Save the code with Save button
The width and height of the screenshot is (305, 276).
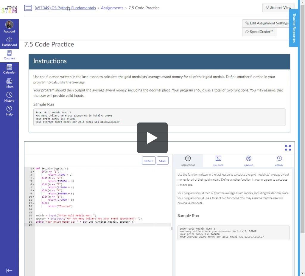tap(163, 161)
